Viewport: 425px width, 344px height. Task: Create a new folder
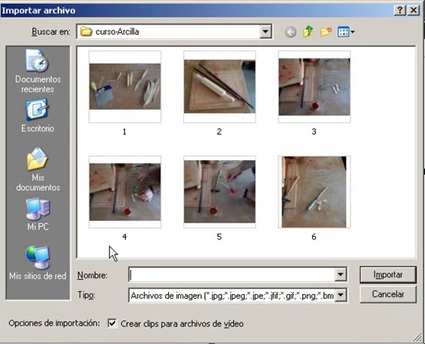pos(325,31)
